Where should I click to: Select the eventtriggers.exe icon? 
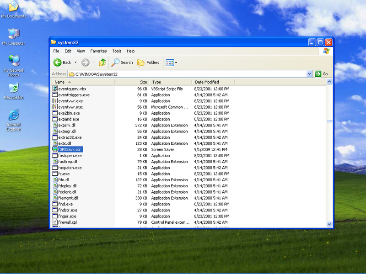point(55,95)
